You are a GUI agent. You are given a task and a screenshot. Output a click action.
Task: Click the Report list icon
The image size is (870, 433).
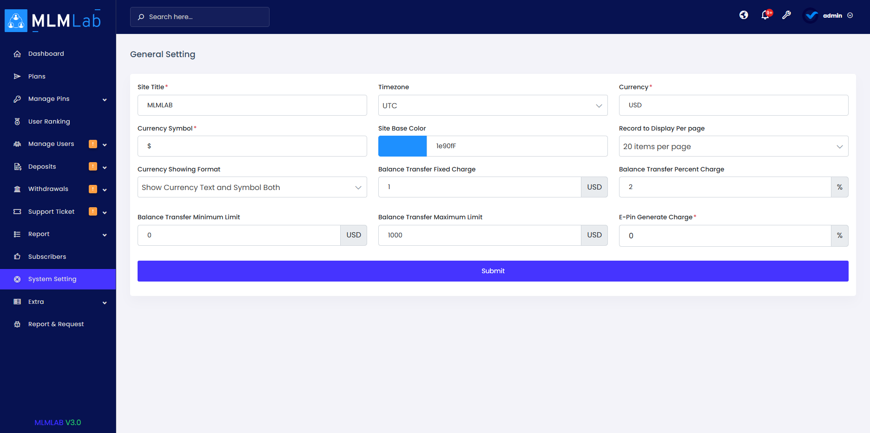[17, 234]
